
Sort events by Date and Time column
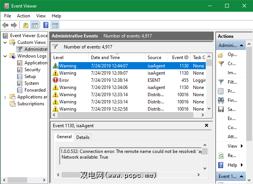pos(105,58)
